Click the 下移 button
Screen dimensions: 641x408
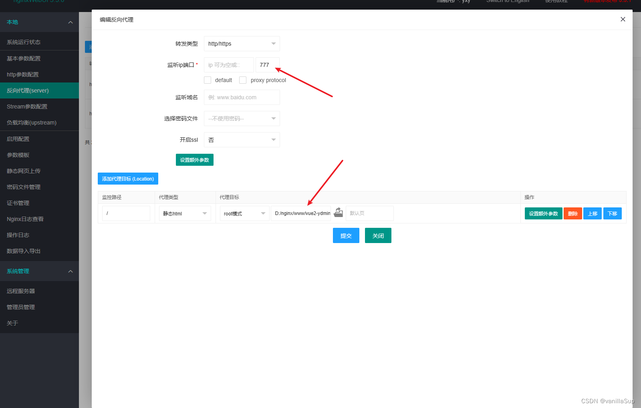pos(613,213)
